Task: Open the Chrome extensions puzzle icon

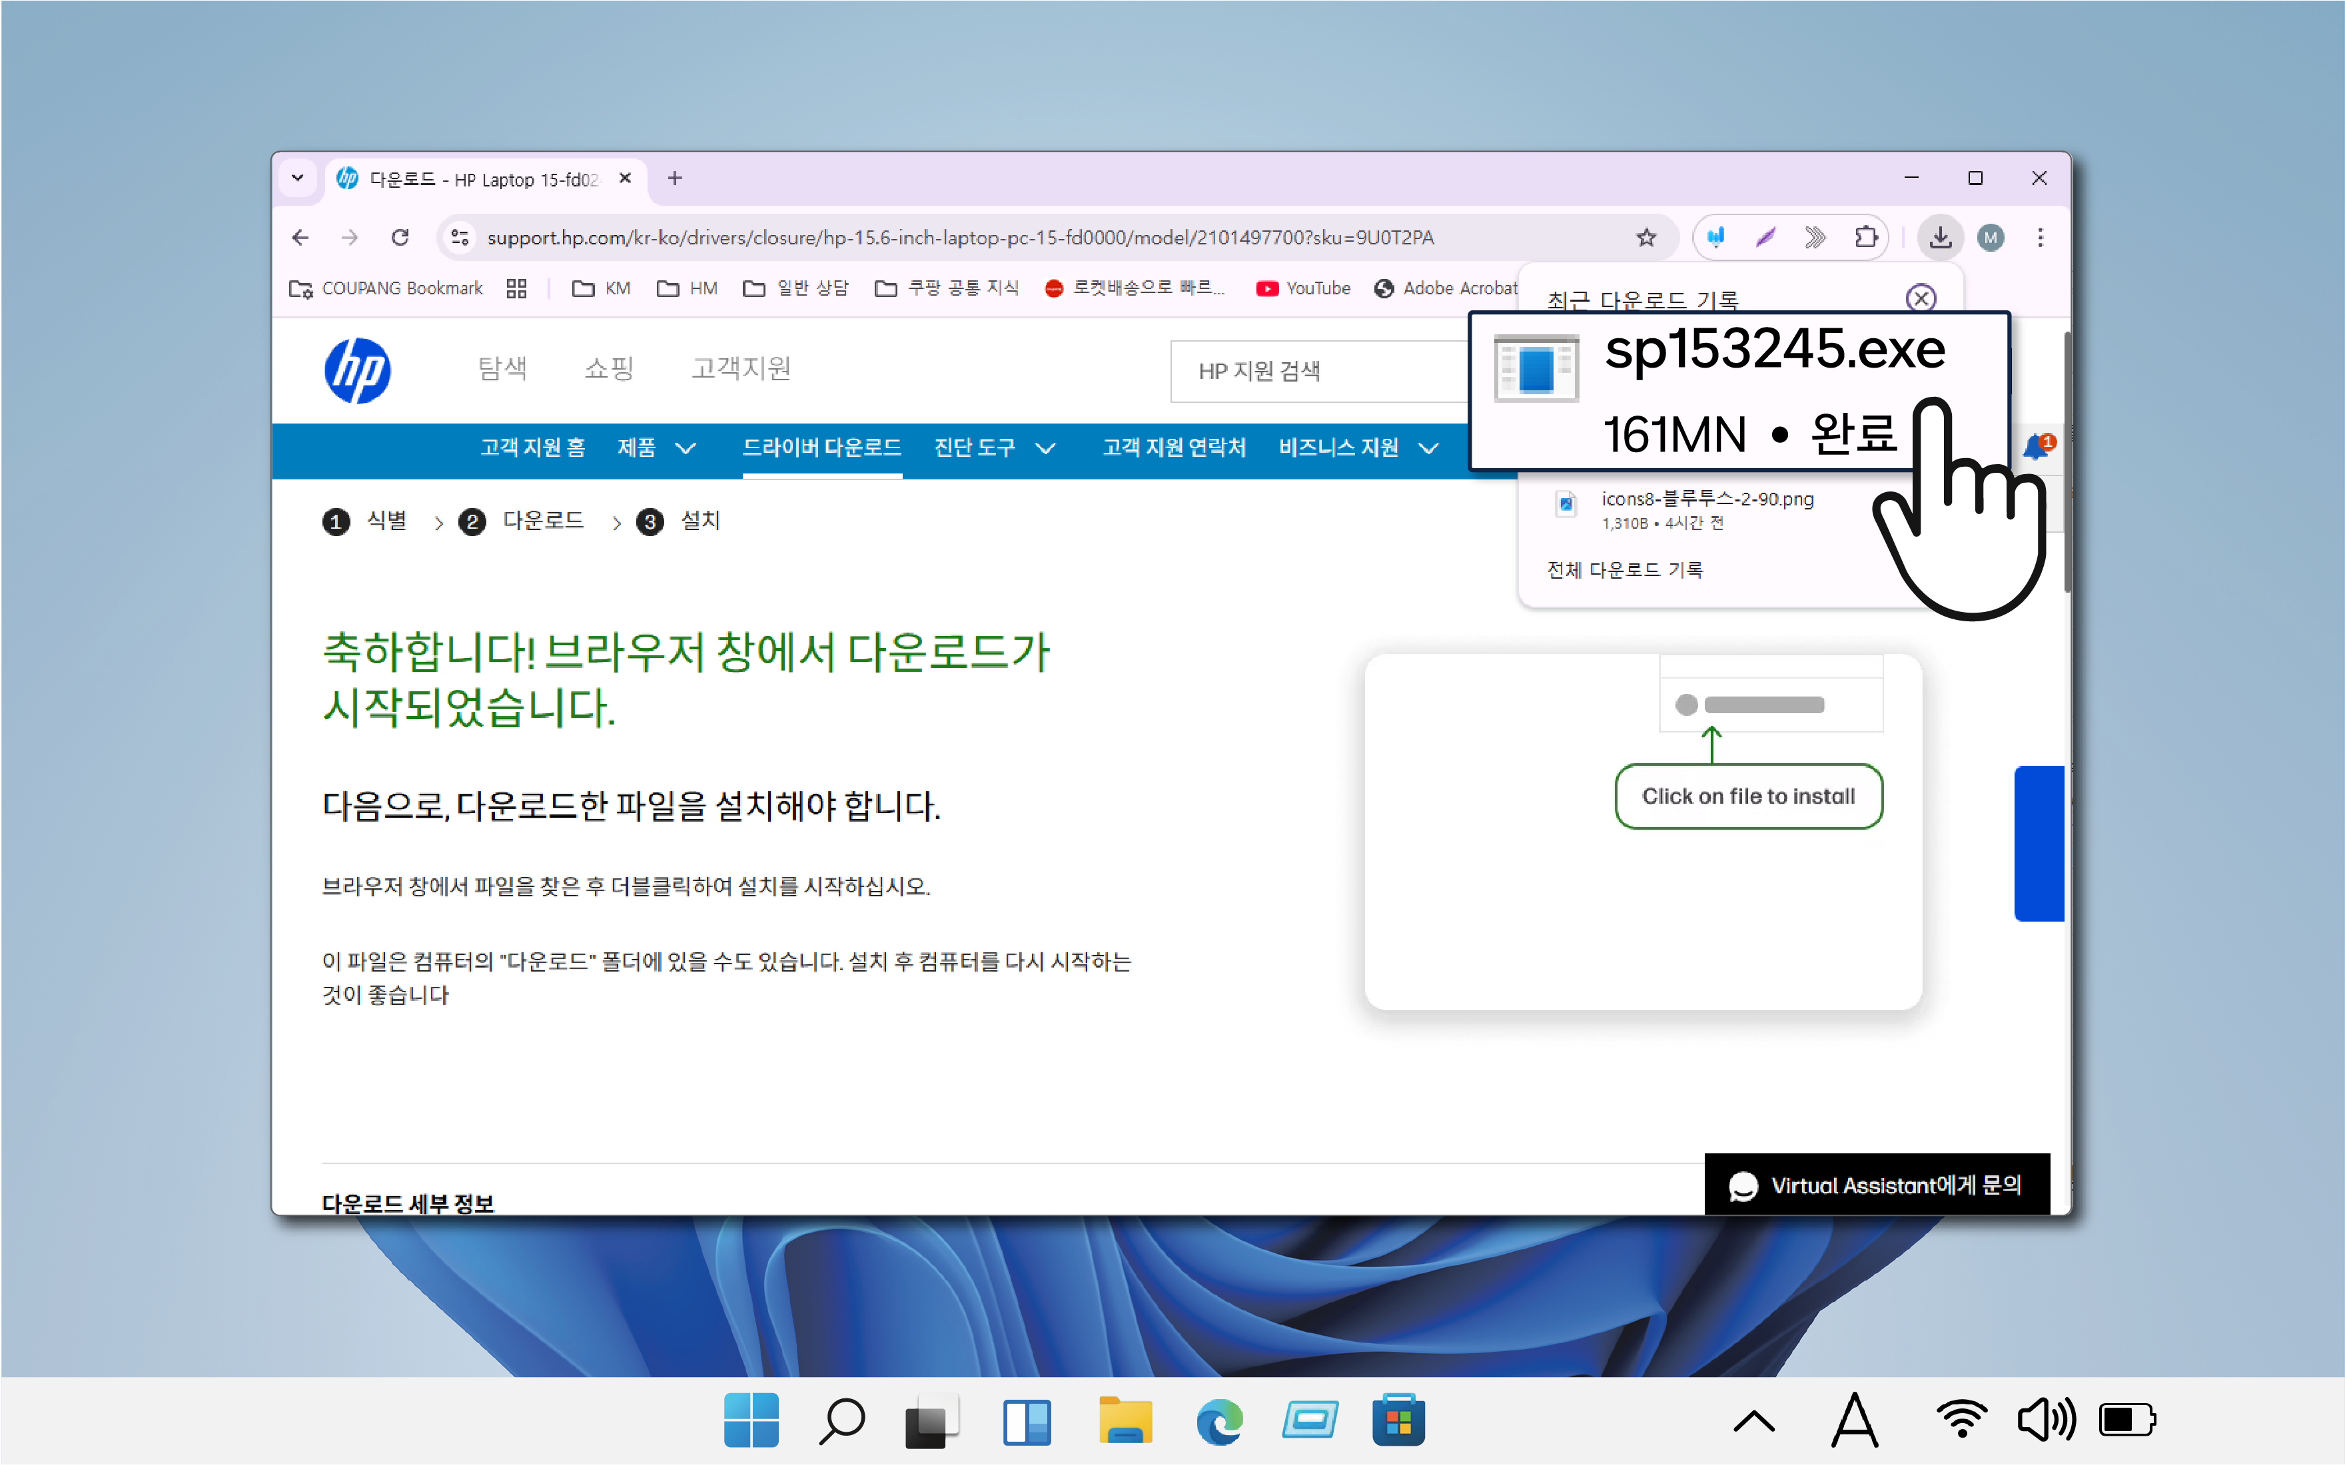Action: click(x=1865, y=237)
